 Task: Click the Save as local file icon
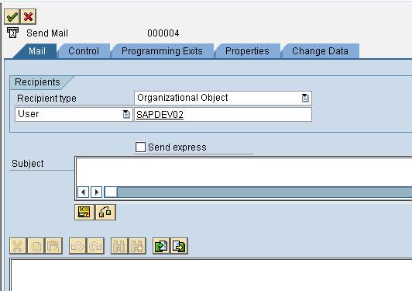click(x=179, y=246)
